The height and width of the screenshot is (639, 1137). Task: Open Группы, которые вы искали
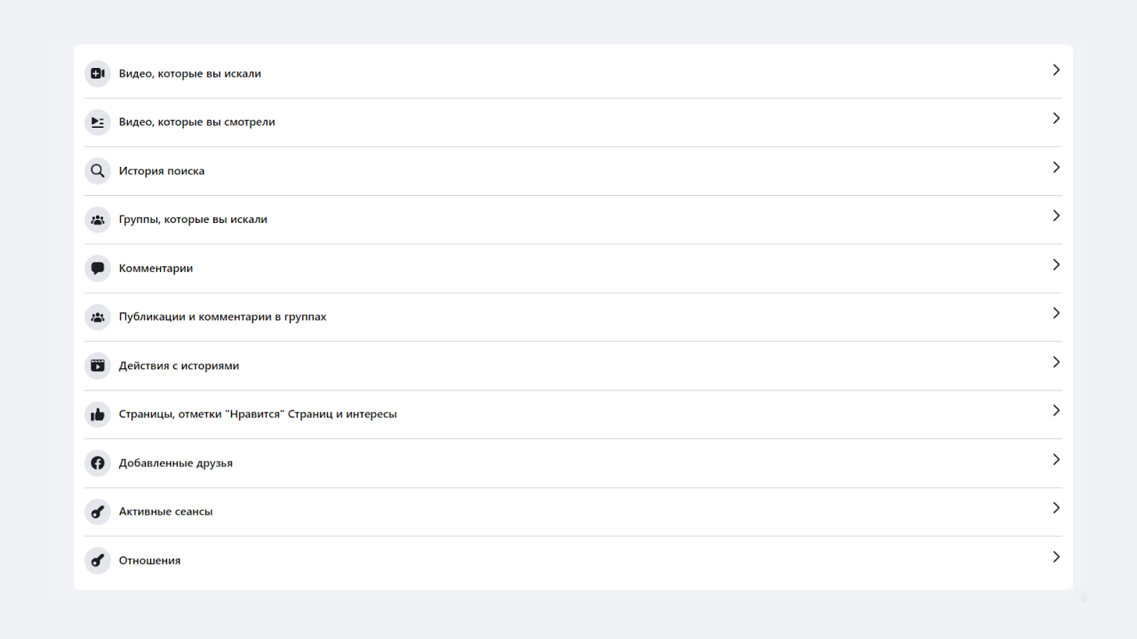point(193,219)
